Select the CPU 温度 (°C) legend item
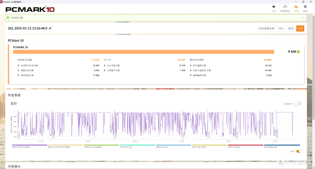The image size is (315, 169). click(x=138, y=146)
